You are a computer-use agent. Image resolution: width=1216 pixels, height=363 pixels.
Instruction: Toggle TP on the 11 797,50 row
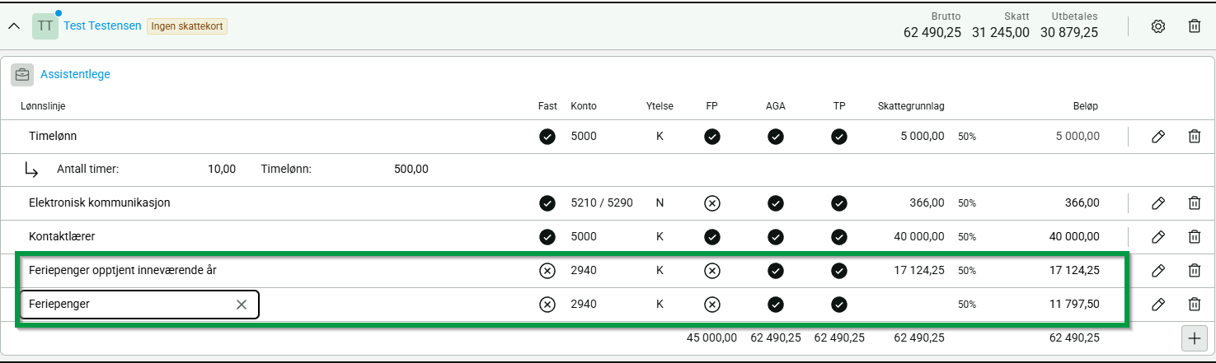pyautogui.click(x=839, y=305)
